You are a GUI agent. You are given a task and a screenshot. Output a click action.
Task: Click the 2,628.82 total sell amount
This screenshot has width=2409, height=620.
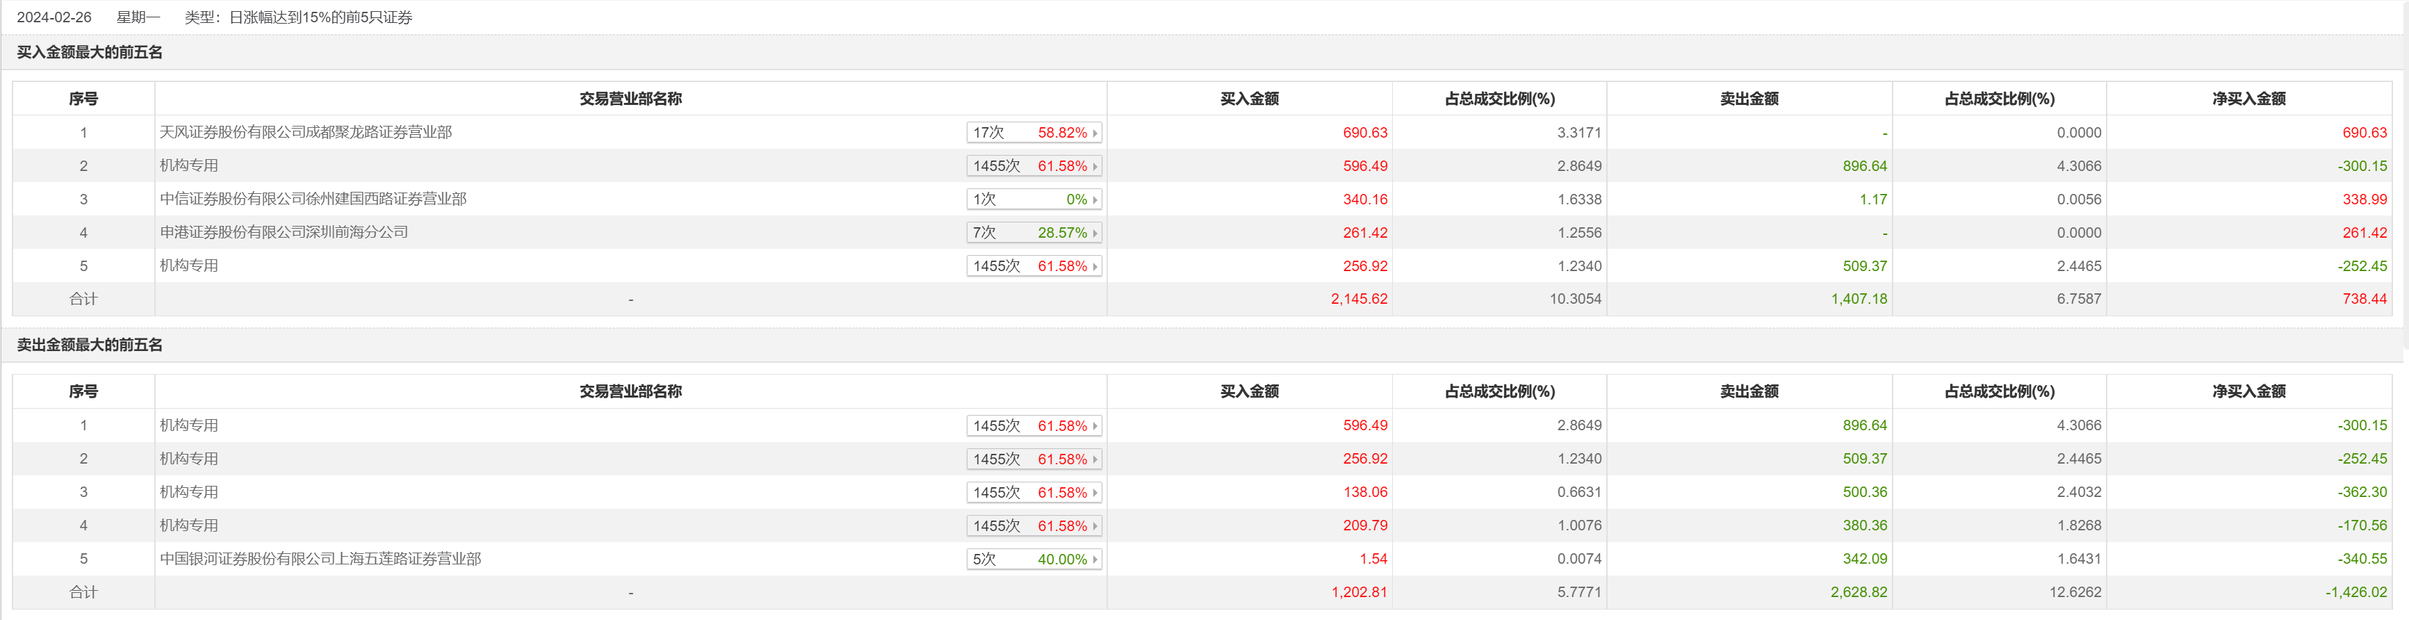(1859, 592)
